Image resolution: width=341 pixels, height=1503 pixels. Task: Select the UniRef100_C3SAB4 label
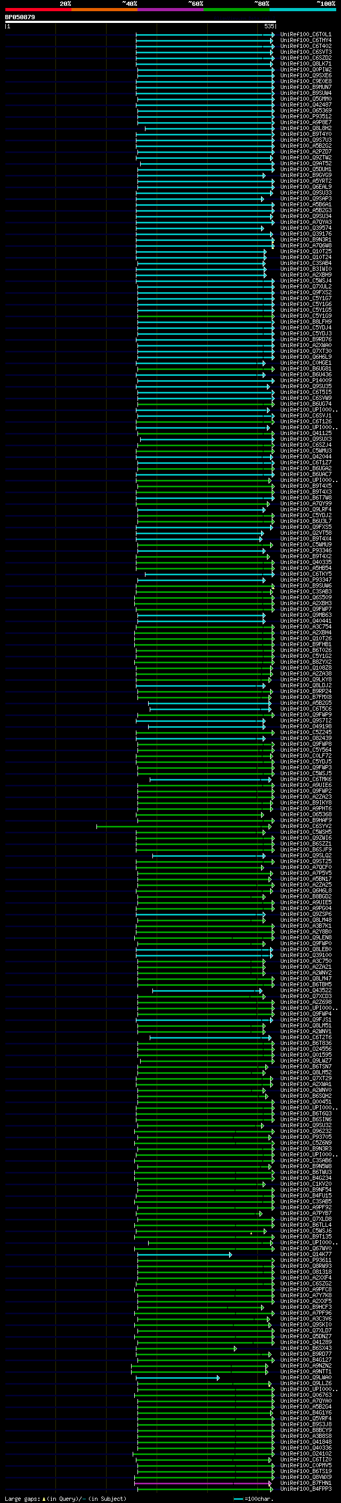305,263
